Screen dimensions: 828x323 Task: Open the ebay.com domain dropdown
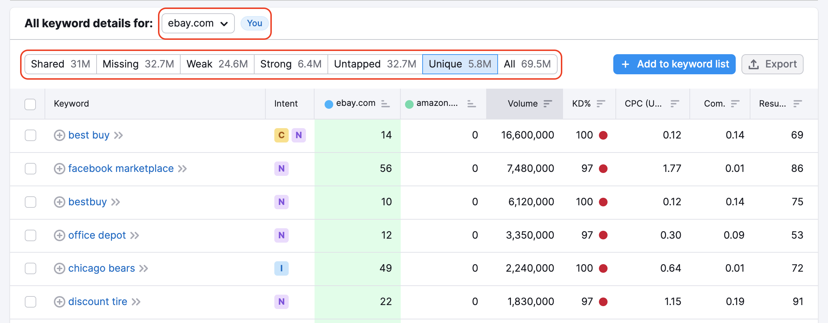point(197,23)
